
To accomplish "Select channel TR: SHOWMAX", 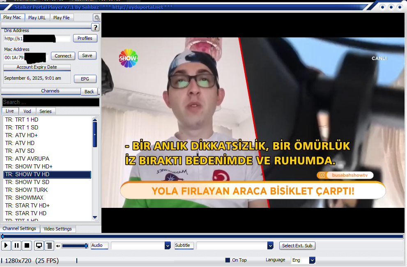I will (x=48, y=198).
